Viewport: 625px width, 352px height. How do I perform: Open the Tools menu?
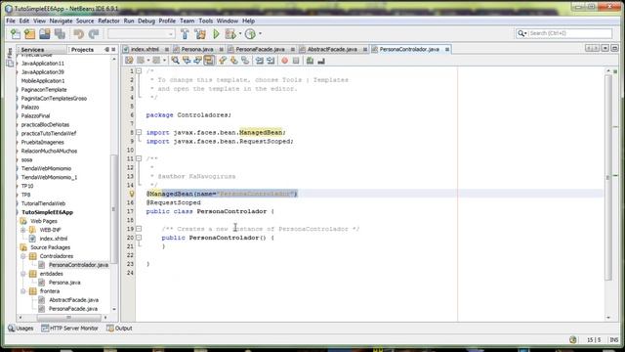pyautogui.click(x=206, y=21)
